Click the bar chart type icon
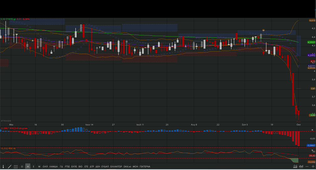This screenshot has width=316, height=170. tap(301, 166)
